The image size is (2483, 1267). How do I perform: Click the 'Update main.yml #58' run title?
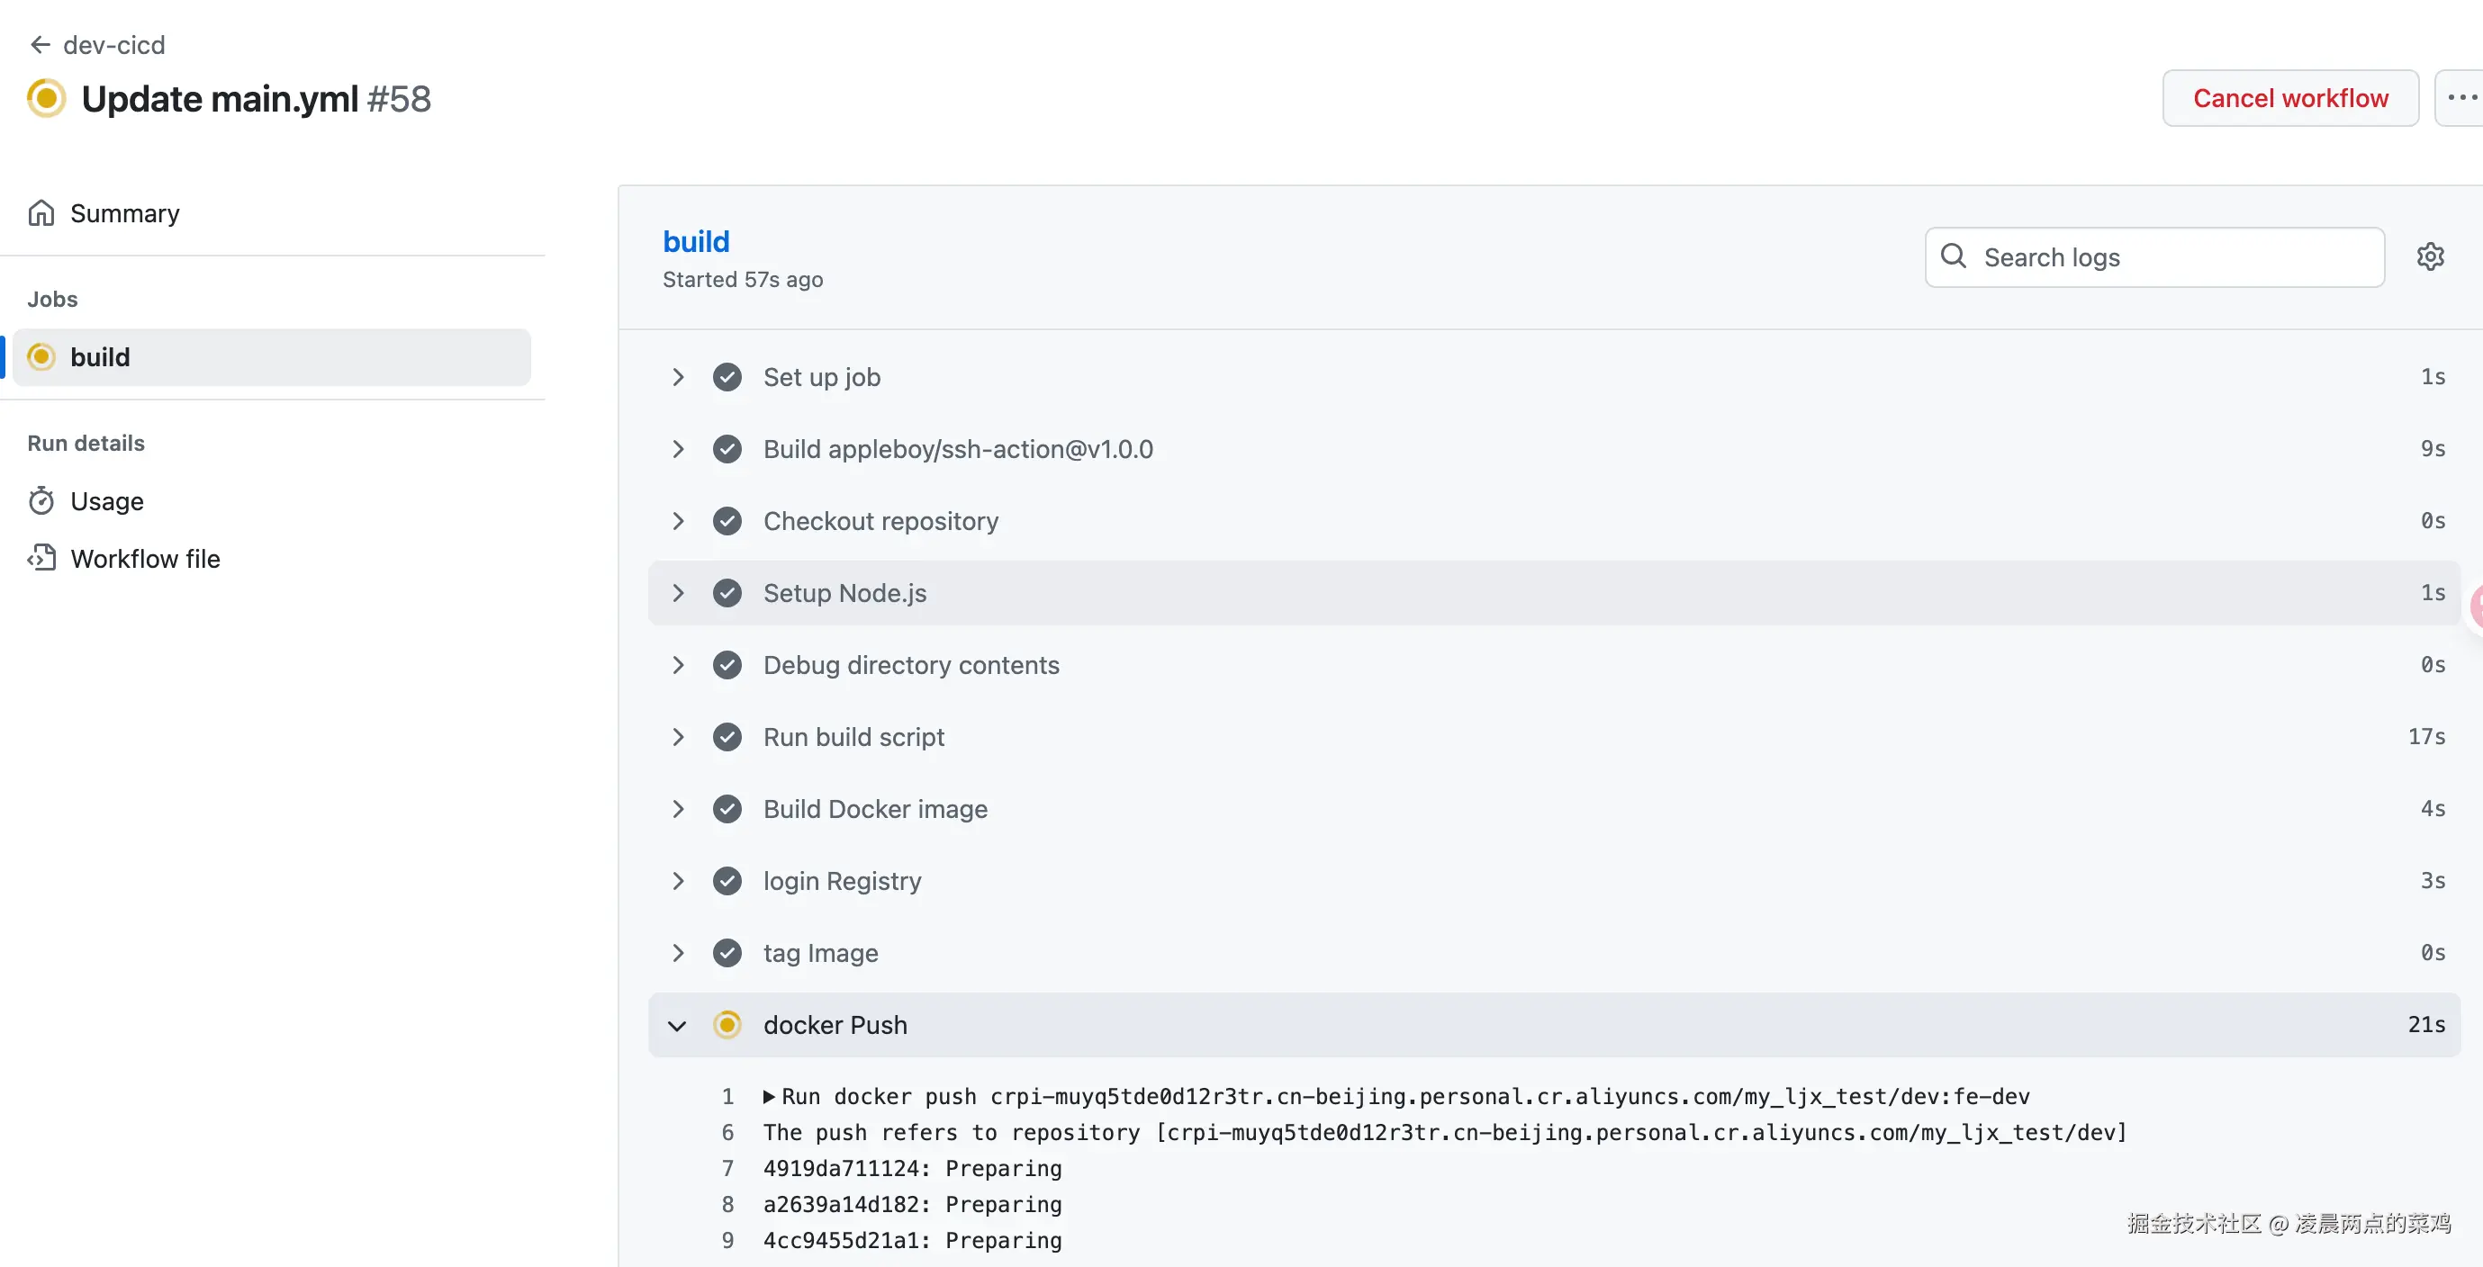[x=257, y=98]
